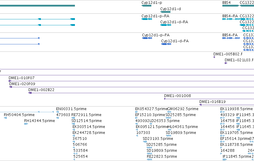Click the 367510 feature label
The width and height of the screenshot is (254, 161).
80,139
